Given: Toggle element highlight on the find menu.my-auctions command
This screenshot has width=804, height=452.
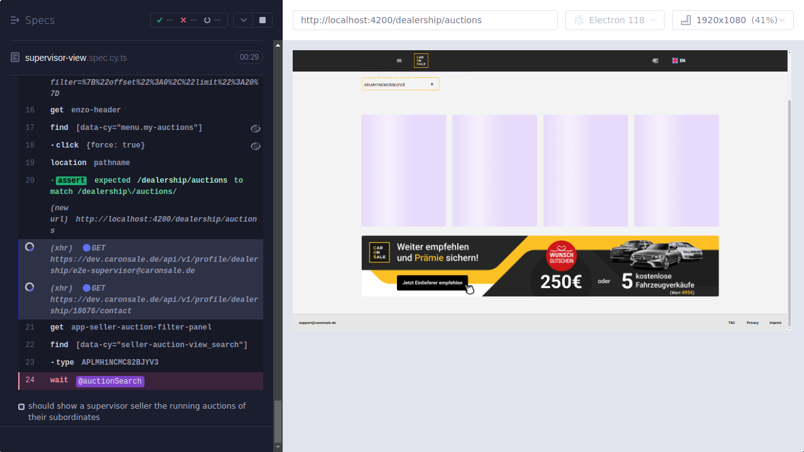Looking at the screenshot, I should [x=256, y=128].
